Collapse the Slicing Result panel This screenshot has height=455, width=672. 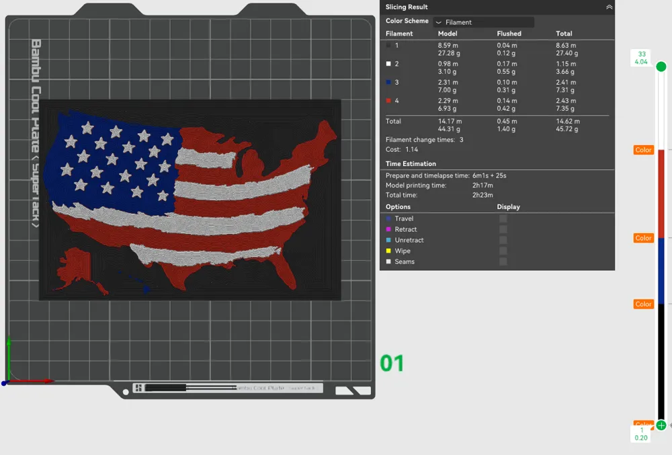coord(608,7)
